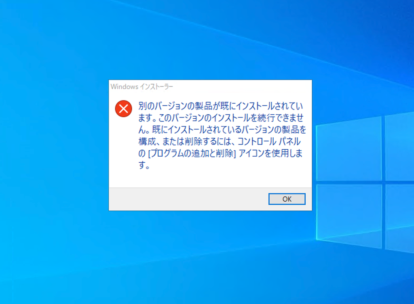Click gray footer area left of OK button
The width and height of the screenshot is (414, 304).
(188, 199)
